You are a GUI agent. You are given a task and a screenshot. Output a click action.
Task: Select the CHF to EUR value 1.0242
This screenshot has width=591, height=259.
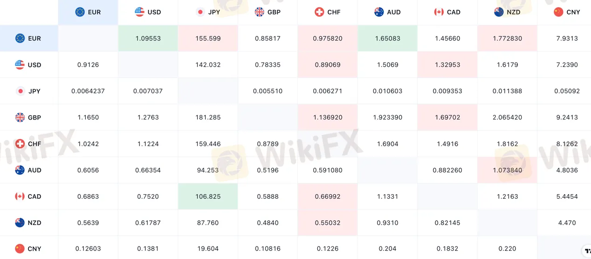(88, 144)
